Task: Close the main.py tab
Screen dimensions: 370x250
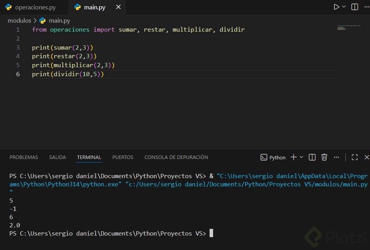Action: pos(118,7)
